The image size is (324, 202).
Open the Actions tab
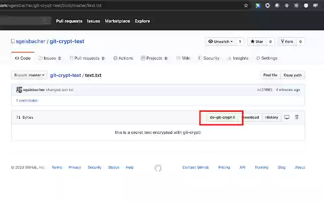123,58
